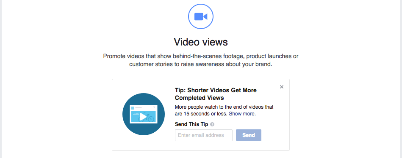Click the Send This Tip label
This screenshot has height=158, width=402.
[191, 124]
